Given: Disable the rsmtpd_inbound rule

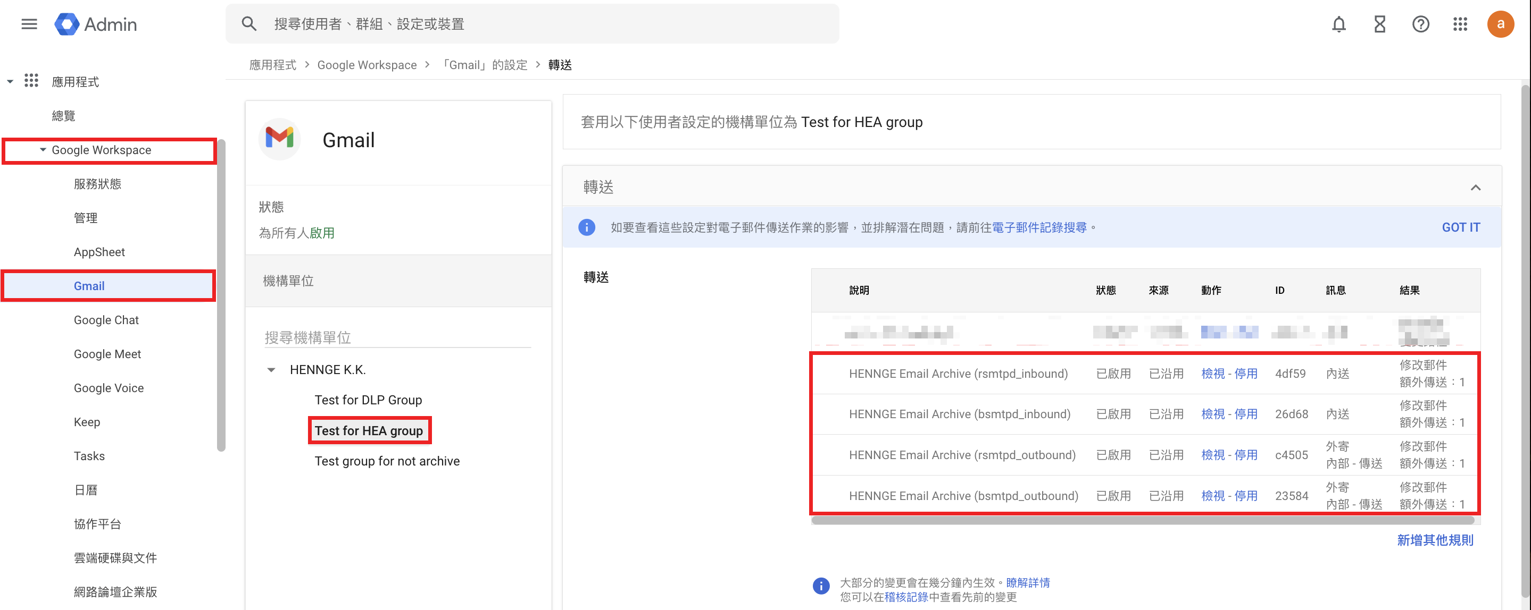Looking at the screenshot, I should pos(1246,374).
